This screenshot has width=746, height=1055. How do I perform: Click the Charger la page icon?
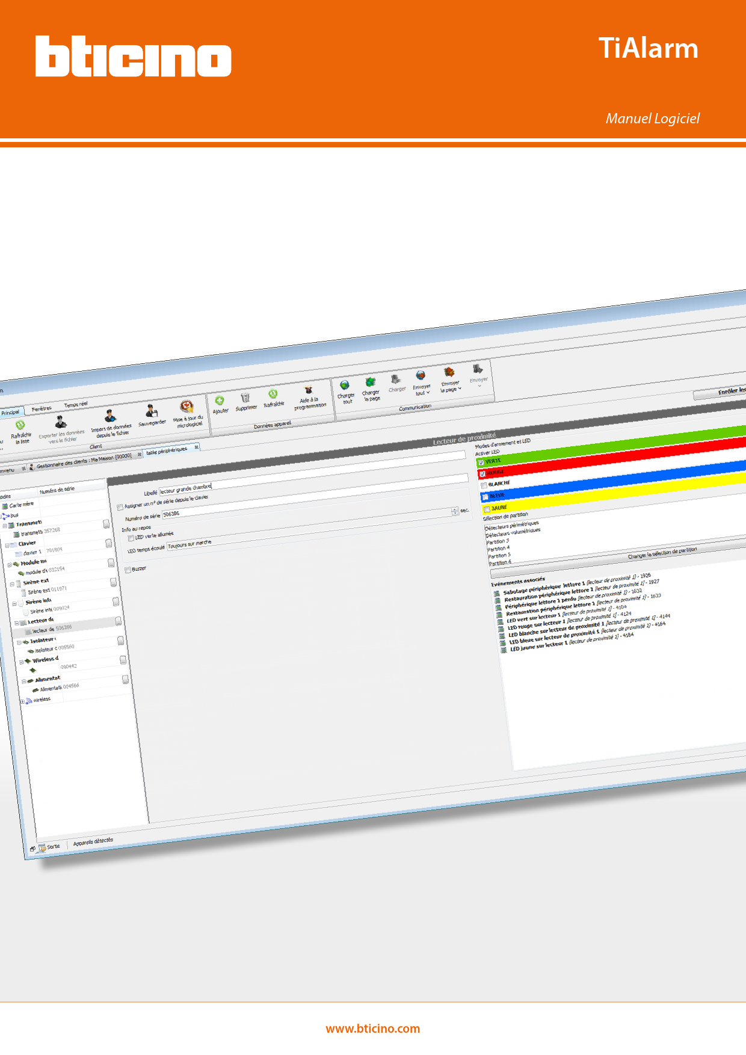[371, 382]
